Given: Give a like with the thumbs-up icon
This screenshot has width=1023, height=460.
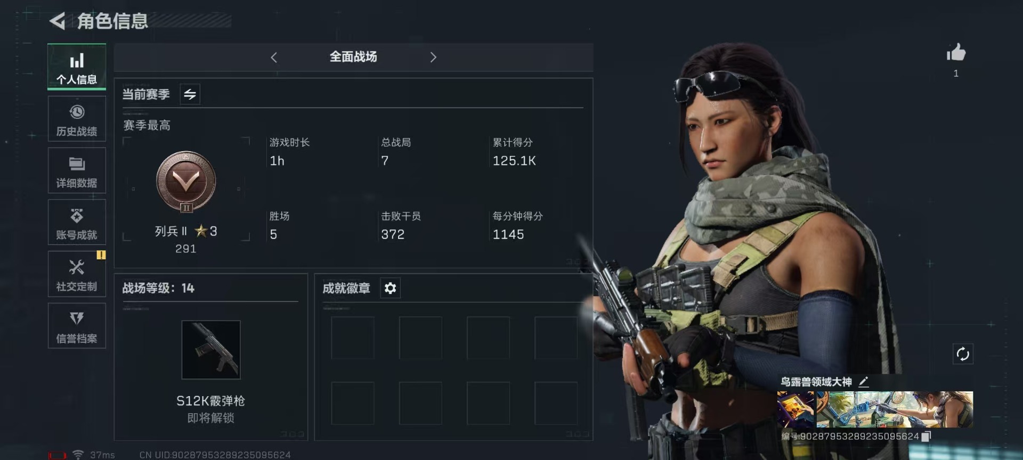Looking at the screenshot, I should pos(956,53).
